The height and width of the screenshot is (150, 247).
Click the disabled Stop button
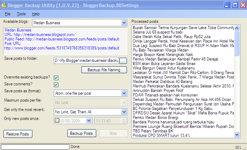coord(113,133)
